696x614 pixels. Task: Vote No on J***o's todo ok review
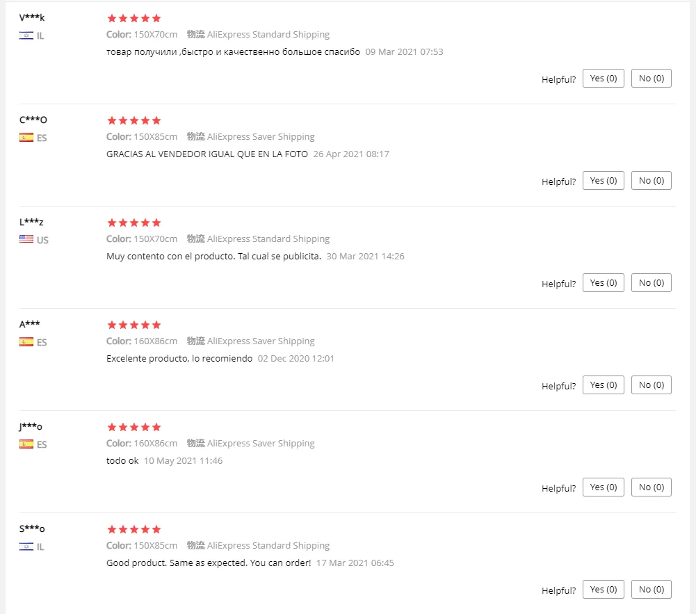(652, 487)
